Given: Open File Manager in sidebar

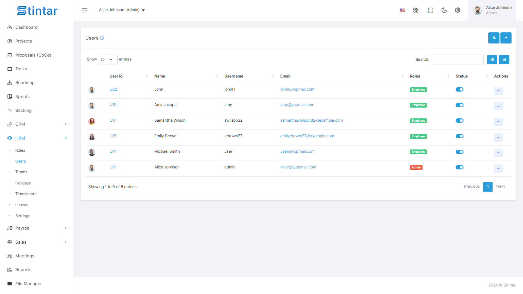Looking at the screenshot, I should (x=28, y=284).
